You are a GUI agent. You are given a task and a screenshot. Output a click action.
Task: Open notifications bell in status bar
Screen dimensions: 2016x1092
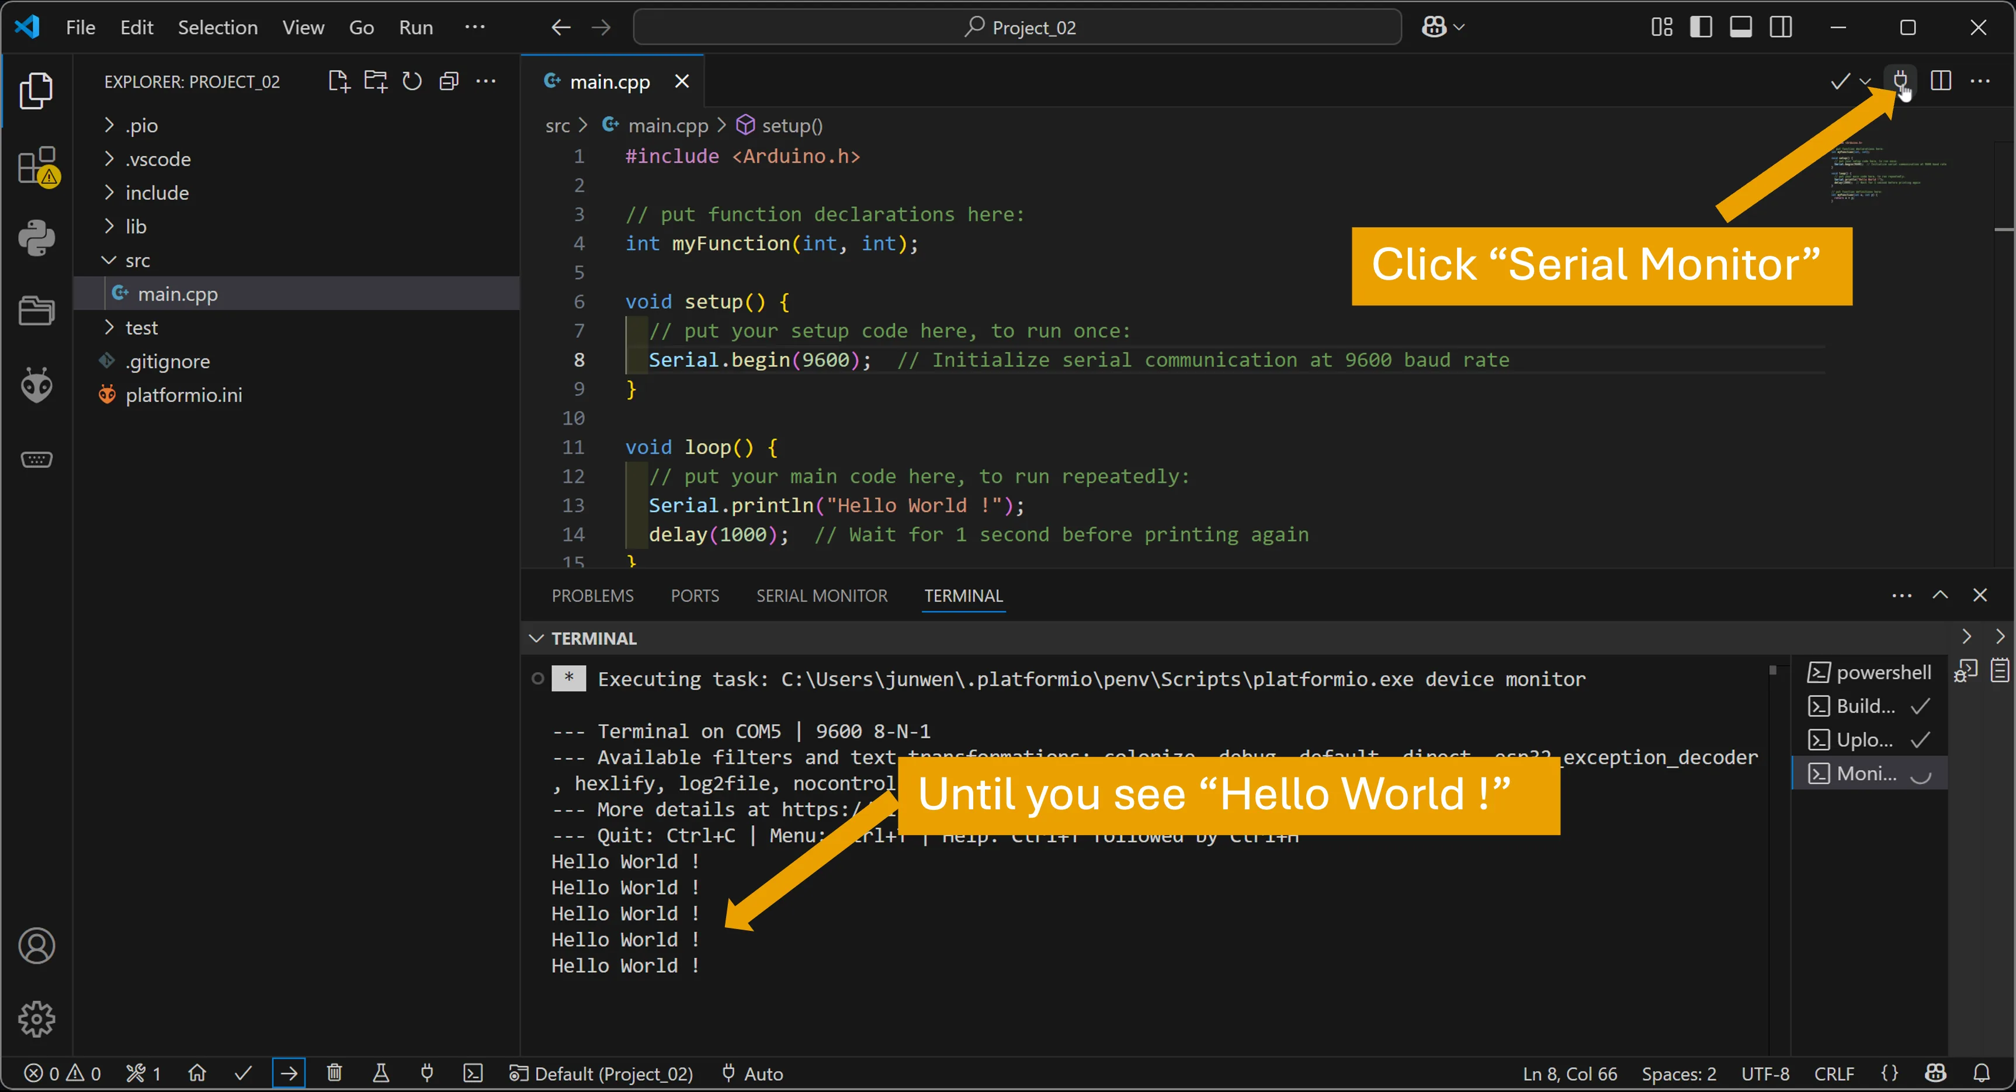pos(1982,1073)
